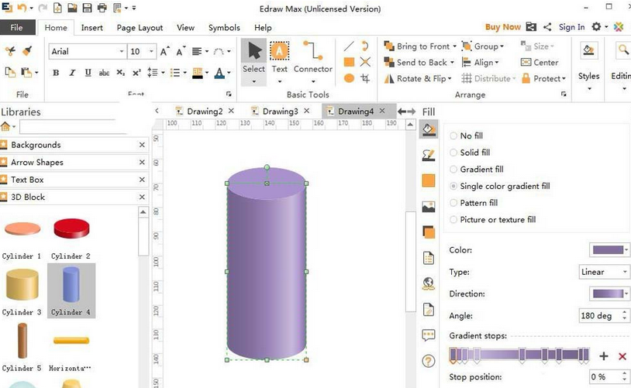Apply subscript formatting

click(x=120, y=73)
